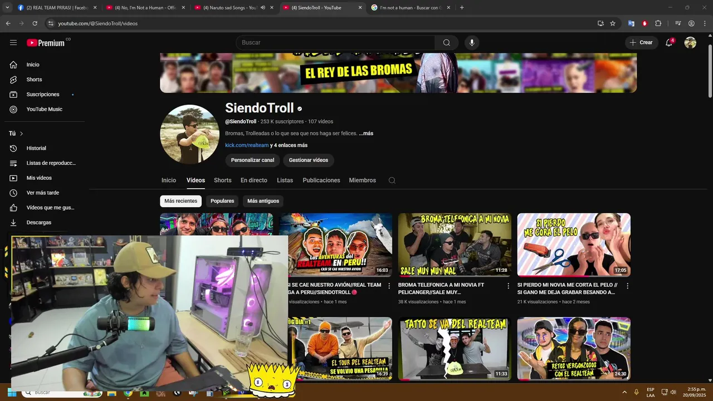Close the No, I'm Not a Human tab
The image size is (713, 401).
click(183, 8)
